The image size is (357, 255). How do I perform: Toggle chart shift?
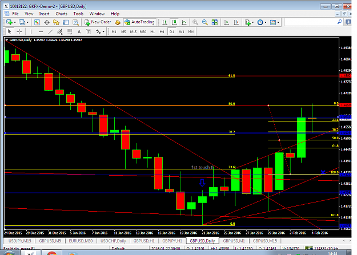tap(236, 22)
